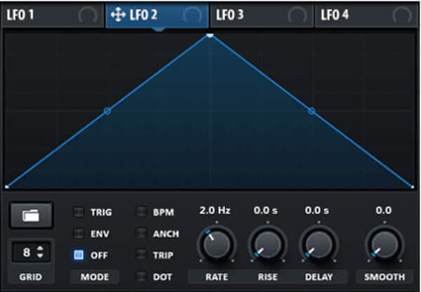Click the LFO 2 modulation amount ring

(x=192, y=15)
